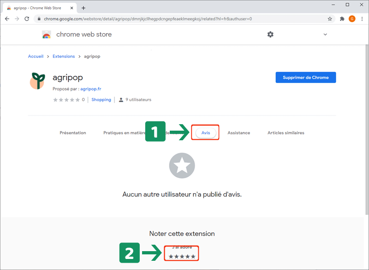This screenshot has height=270, width=369.
Task: Click the rating stars beside the 0 count
Action: pyautogui.click(x=66, y=100)
